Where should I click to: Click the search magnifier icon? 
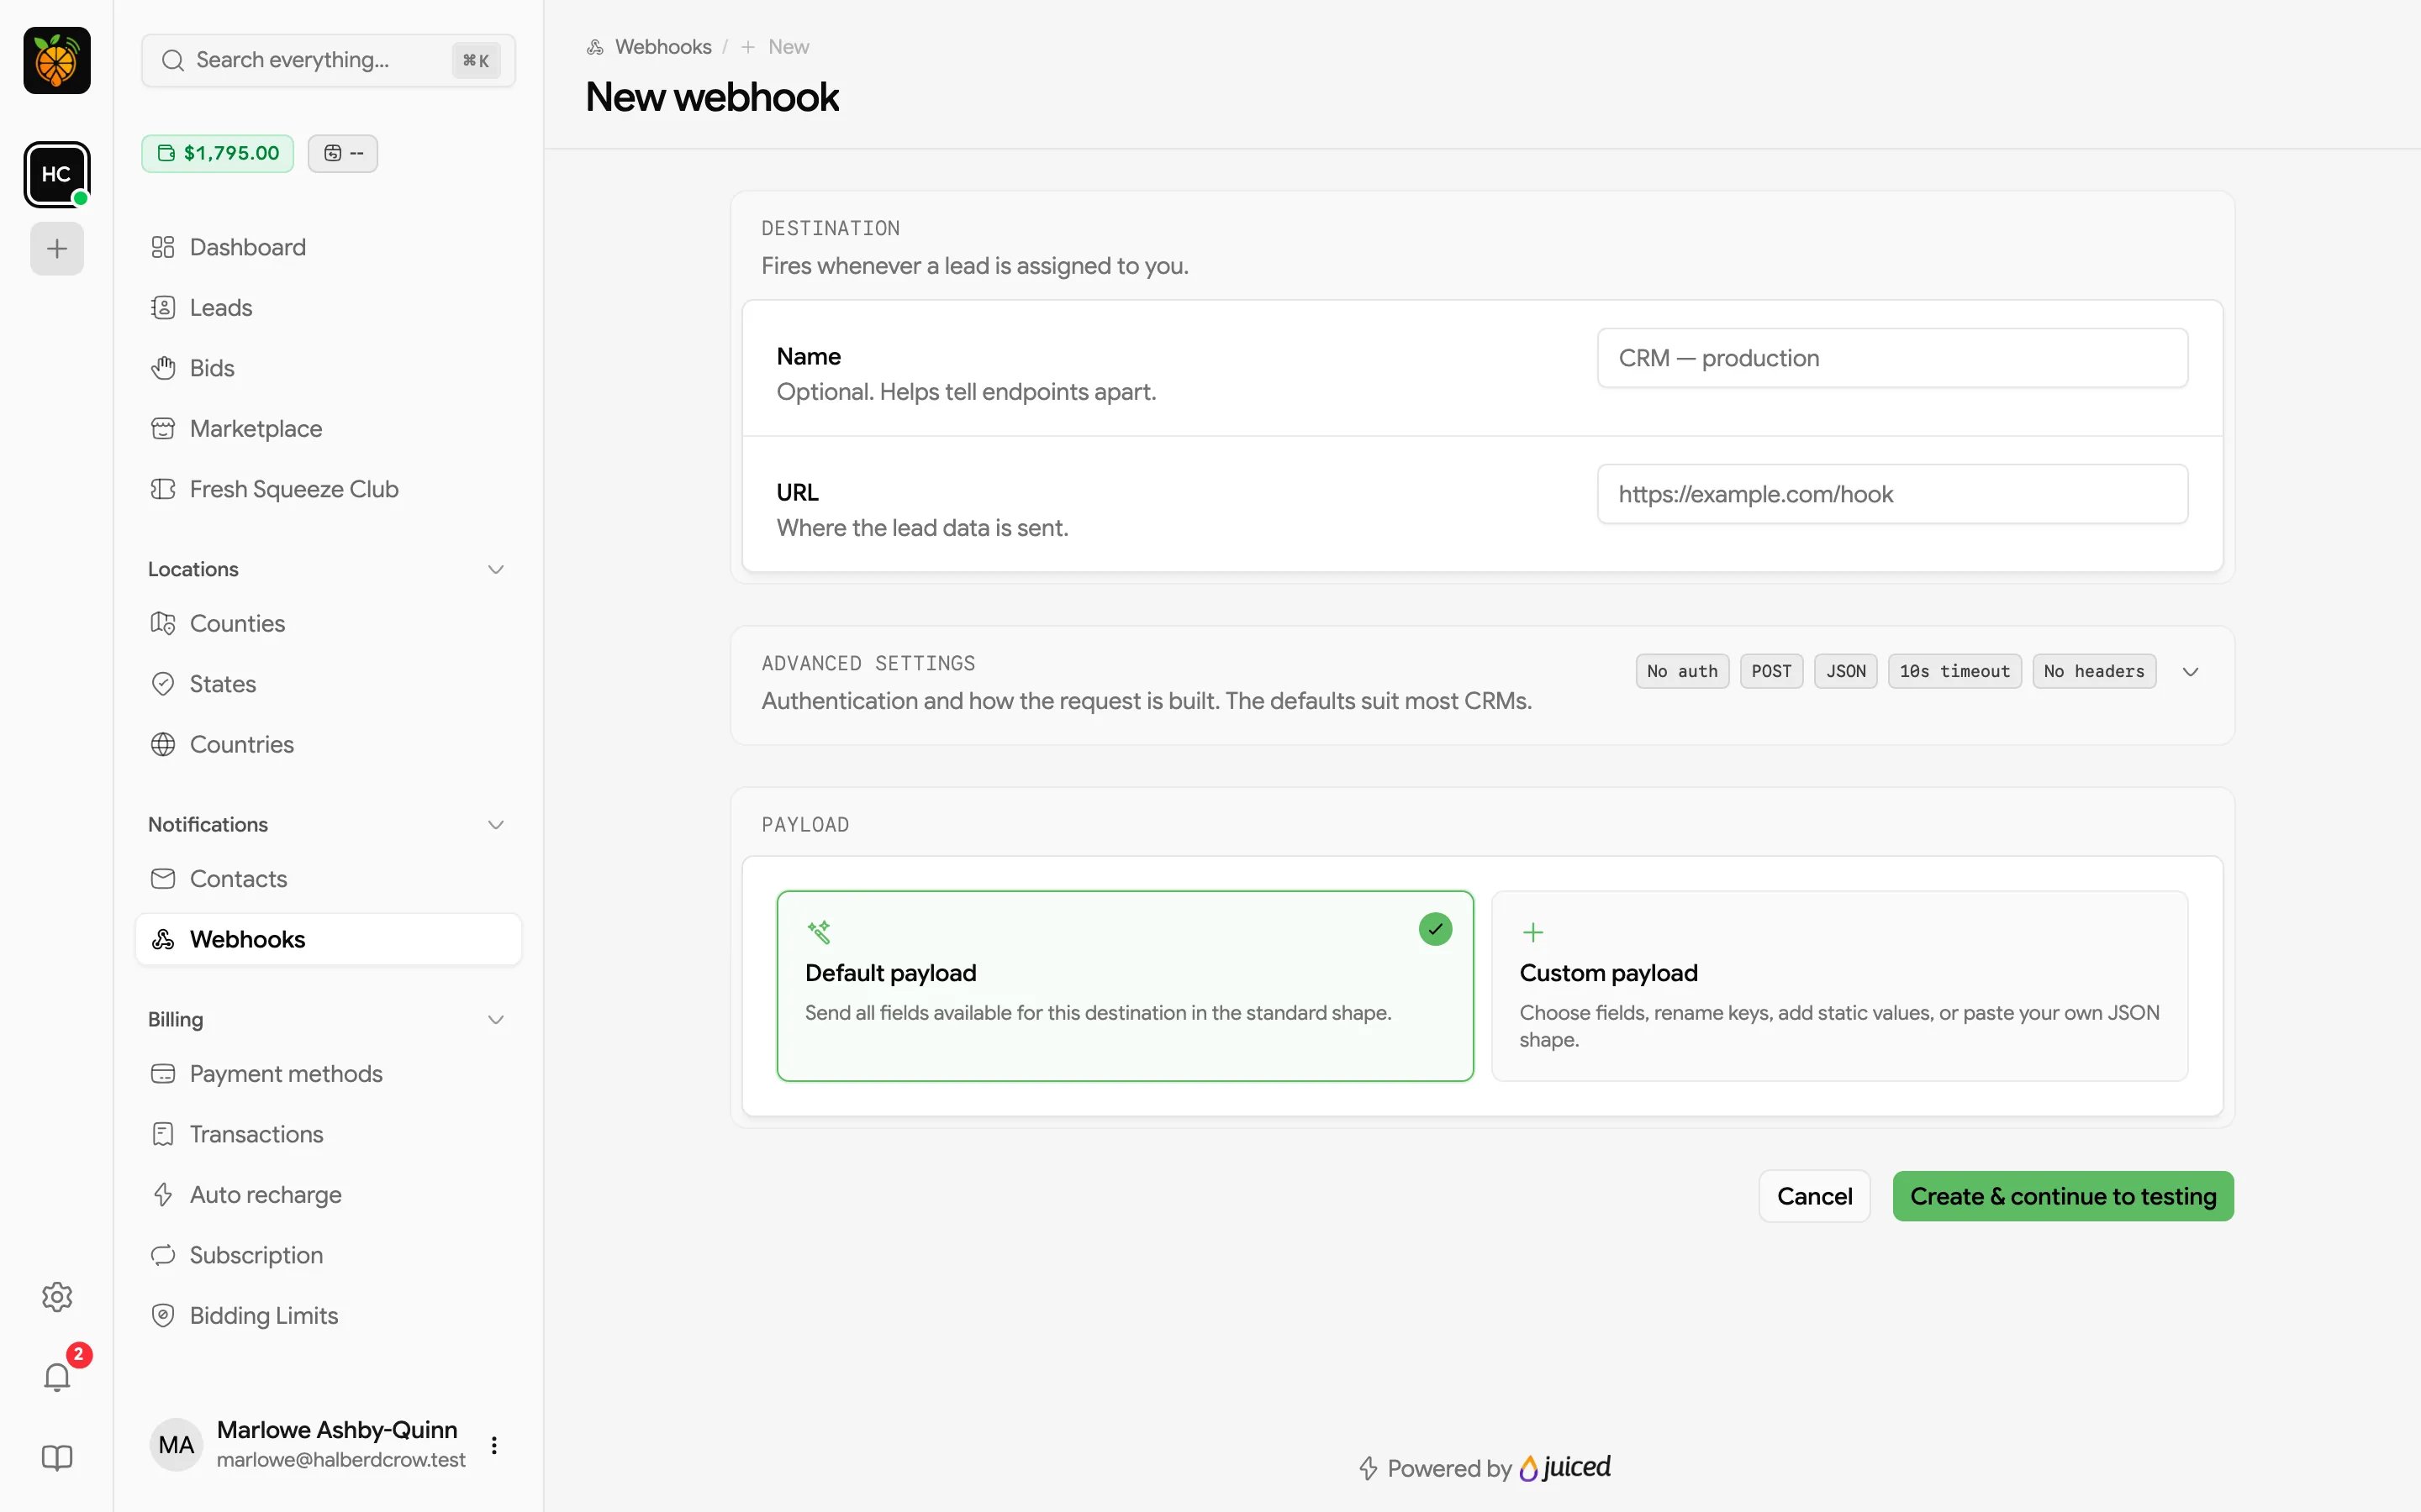coord(173,60)
